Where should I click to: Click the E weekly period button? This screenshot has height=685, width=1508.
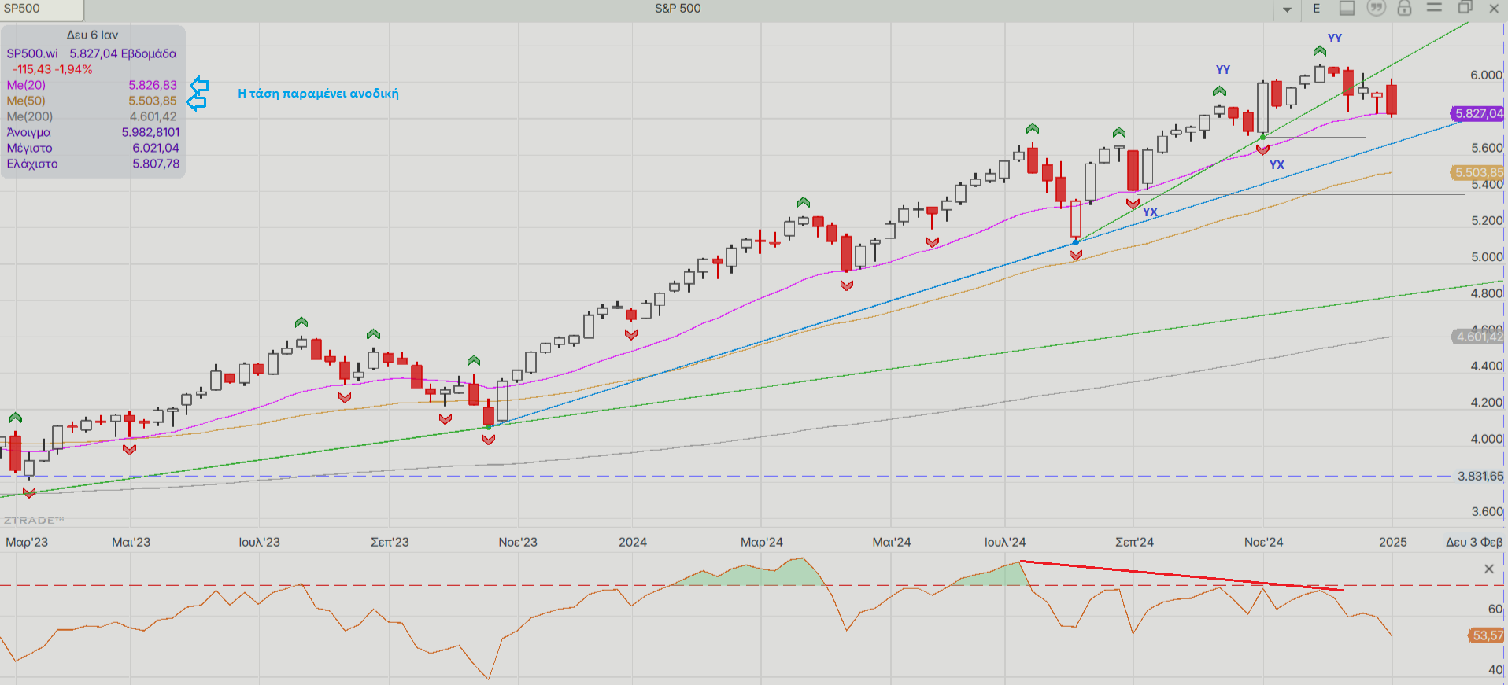click(1317, 9)
